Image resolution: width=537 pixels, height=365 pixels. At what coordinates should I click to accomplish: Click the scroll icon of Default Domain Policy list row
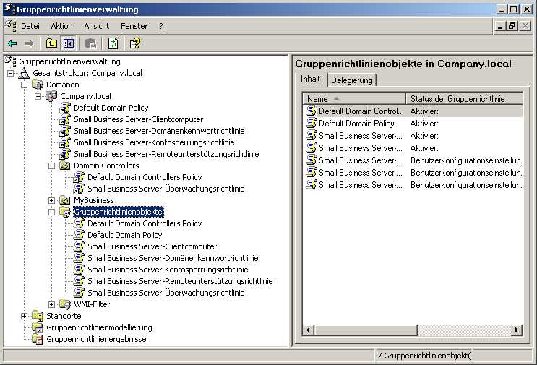click(x=312, y=124)
